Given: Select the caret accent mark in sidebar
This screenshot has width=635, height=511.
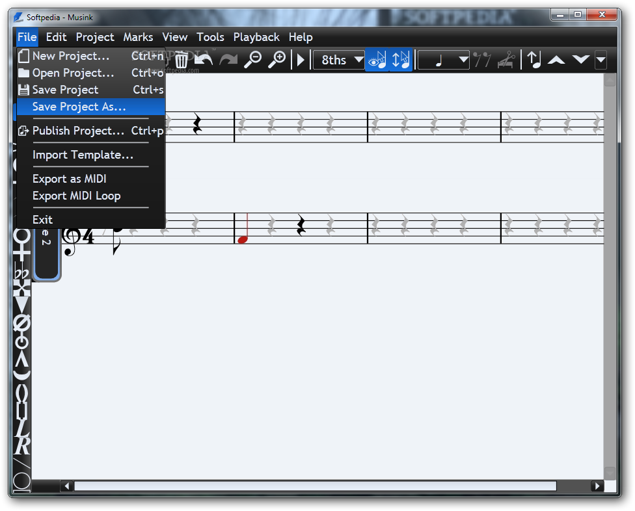Looking at the screenshot, I should pyautogui.click(x=22, y=360).
